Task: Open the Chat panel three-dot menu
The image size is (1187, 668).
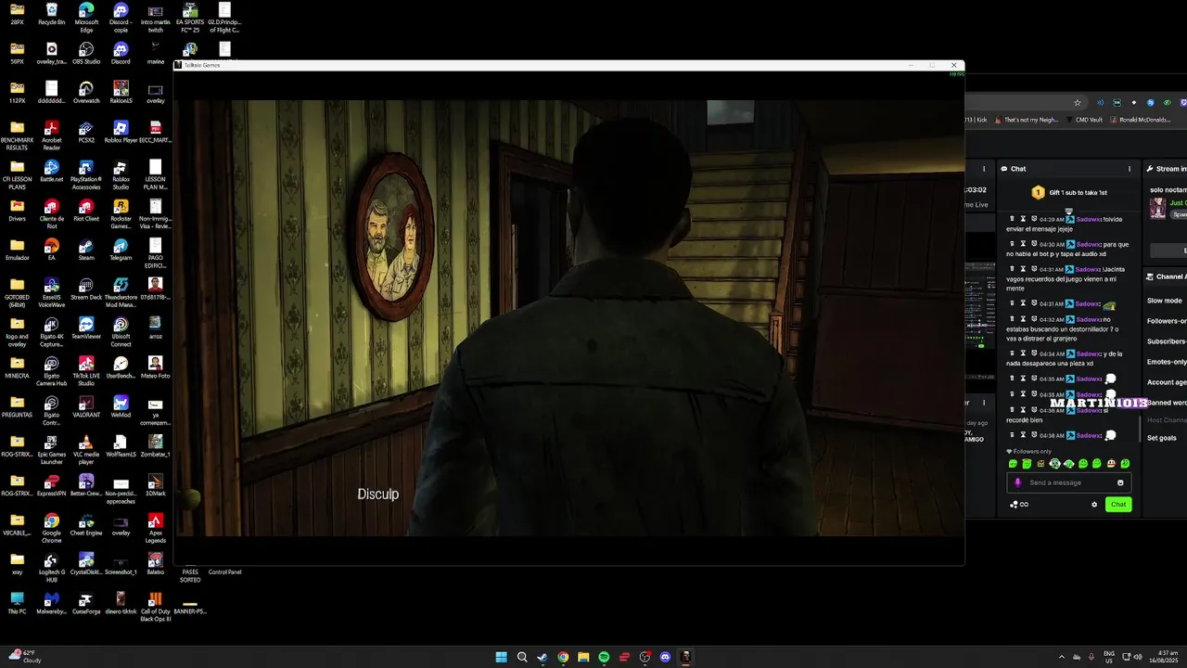Action: click(x=1130, y=169)
